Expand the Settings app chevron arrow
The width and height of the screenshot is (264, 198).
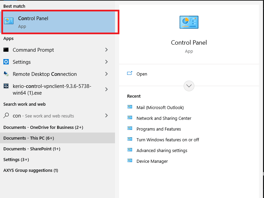pos(106,62)
